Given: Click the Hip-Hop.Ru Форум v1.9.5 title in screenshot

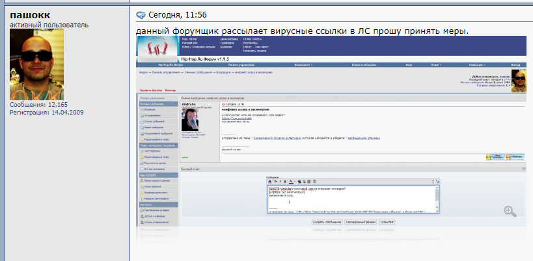Looking at the screenshot, I should point(205,59).
